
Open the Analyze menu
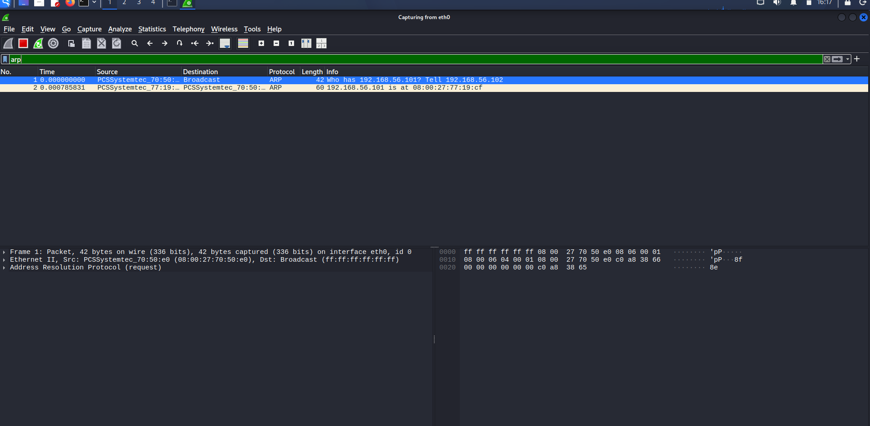click(120, 29)
